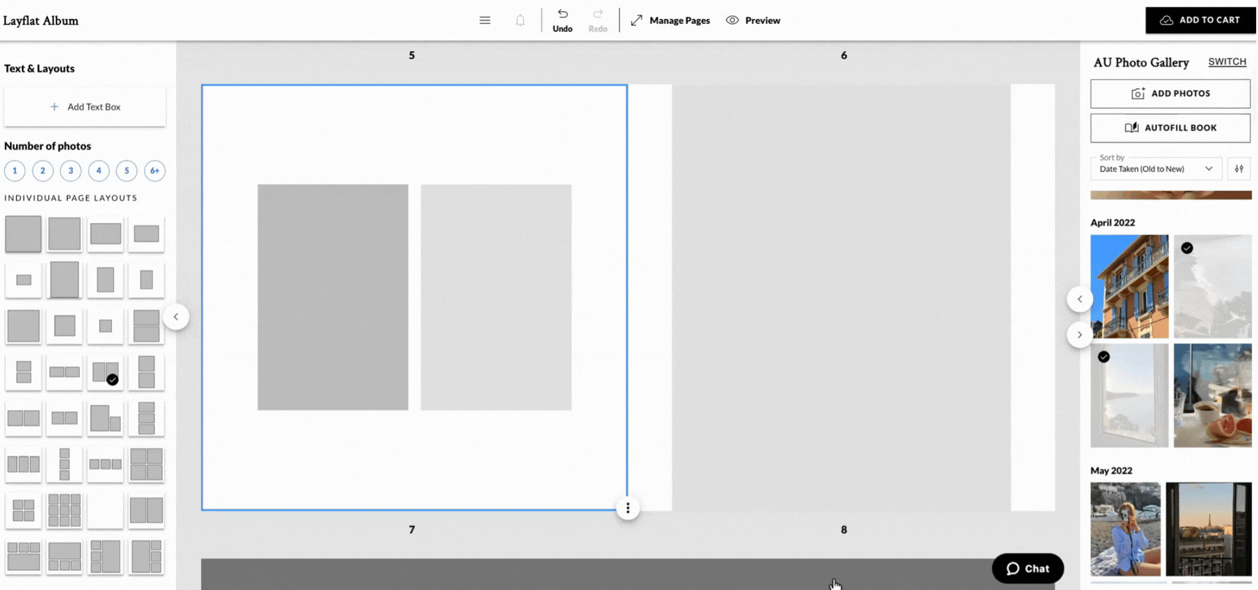
Task: Open the photo filter sliders icon beside Sort by
Action: pos(1239,168)
